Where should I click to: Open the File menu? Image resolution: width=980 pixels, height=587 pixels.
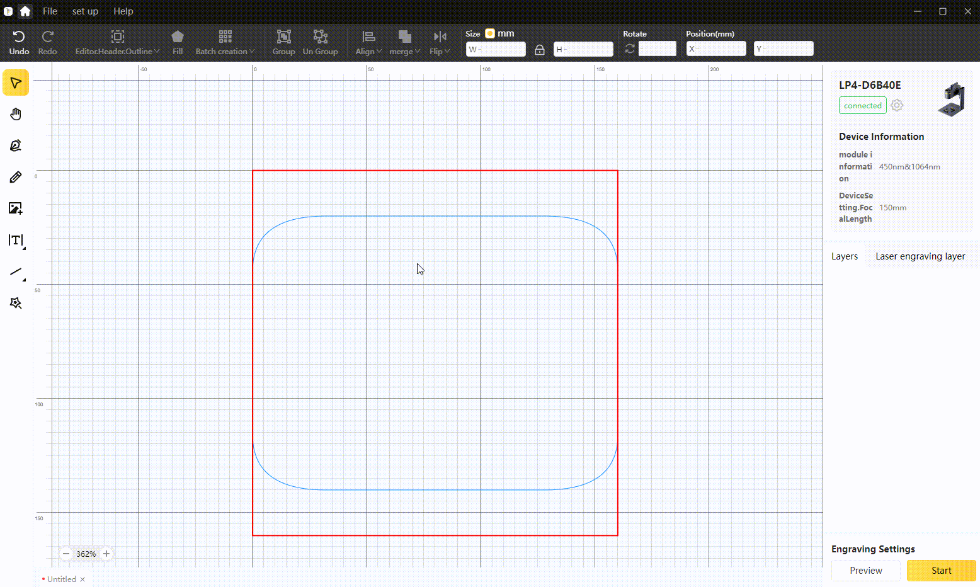point(50,11)
